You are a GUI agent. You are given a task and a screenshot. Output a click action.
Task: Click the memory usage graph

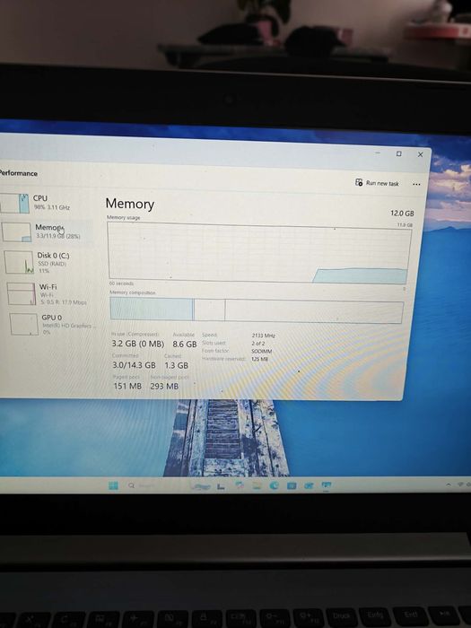coord(259,252)
